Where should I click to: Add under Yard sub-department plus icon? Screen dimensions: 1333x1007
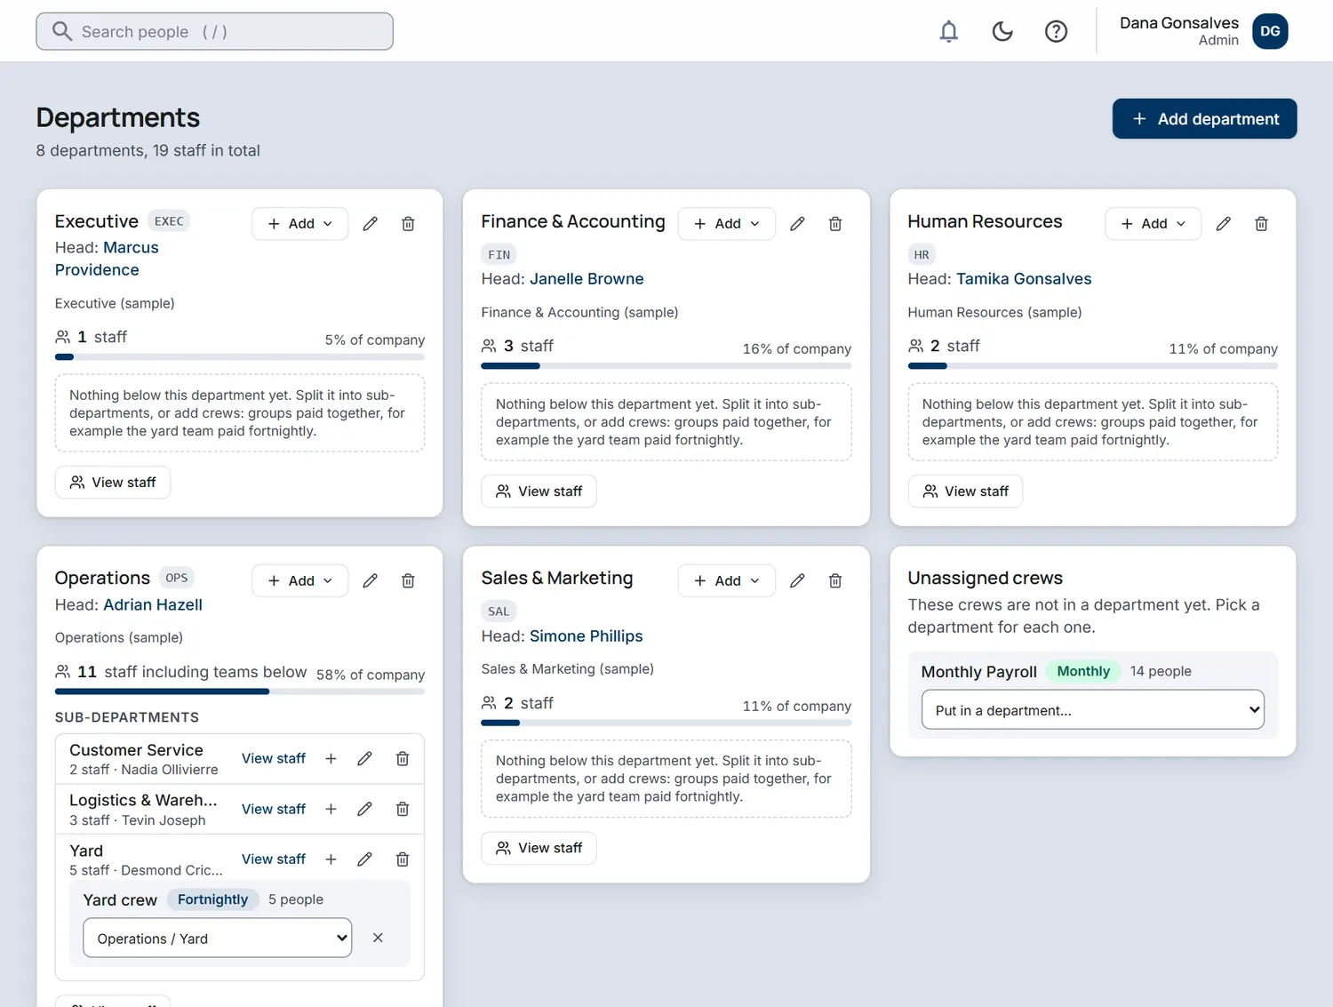pyautogui.click(x=331, y=859)
